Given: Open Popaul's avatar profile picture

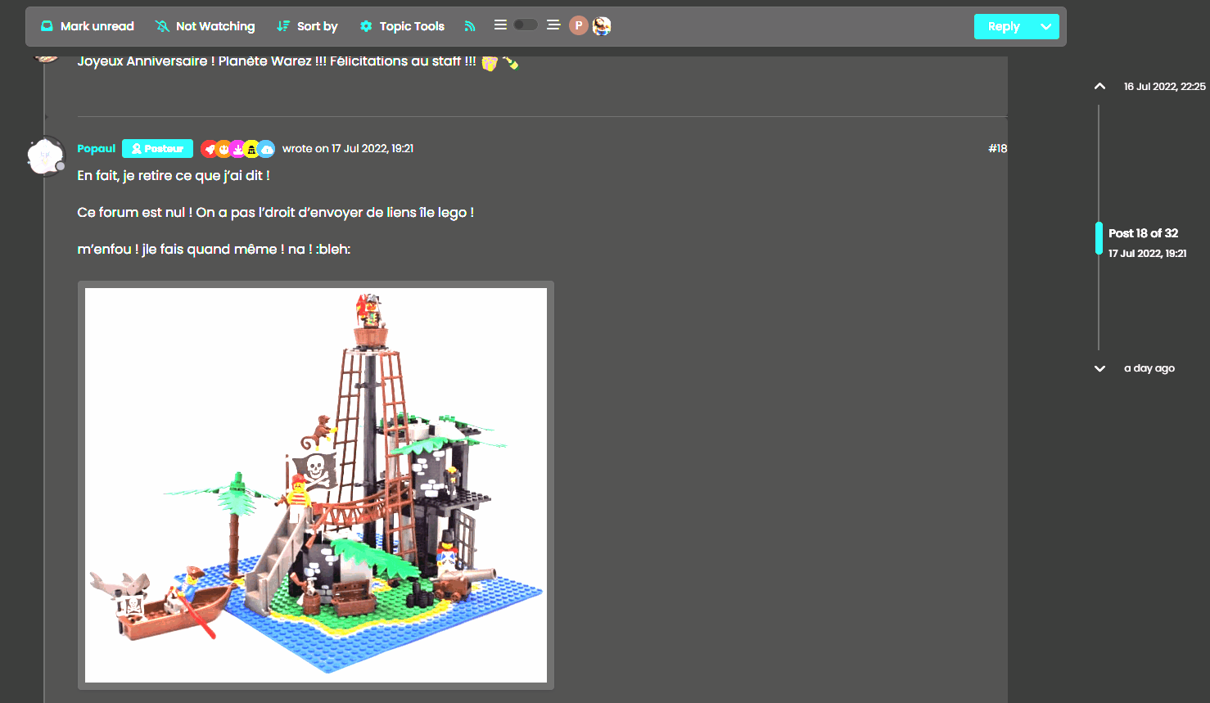Looking at the screenshot, I should [x=46, y=155].
